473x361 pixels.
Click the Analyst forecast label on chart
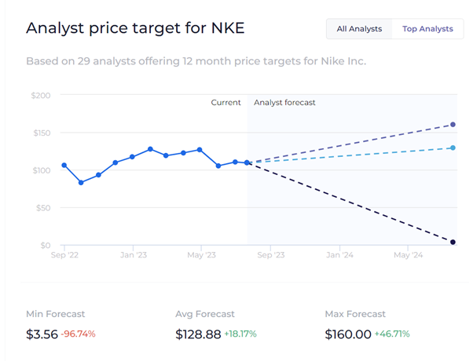click(284, 103)
